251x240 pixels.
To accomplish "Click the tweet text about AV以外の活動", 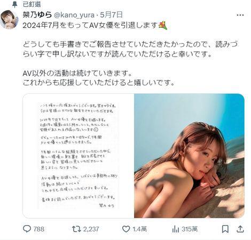I will pos(77,73).
